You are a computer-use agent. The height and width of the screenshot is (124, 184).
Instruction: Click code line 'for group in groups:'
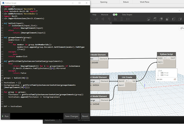[15, 92]
